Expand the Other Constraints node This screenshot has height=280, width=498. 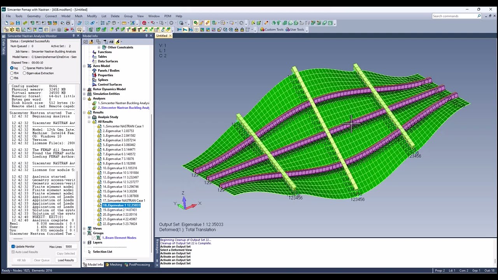(99, 47)
